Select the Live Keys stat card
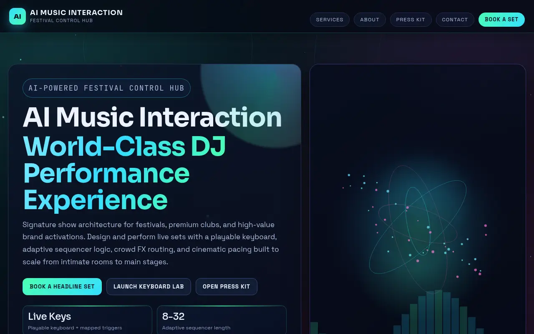The height and width of the screenshot is (334, 534). (x=87, y=320)
